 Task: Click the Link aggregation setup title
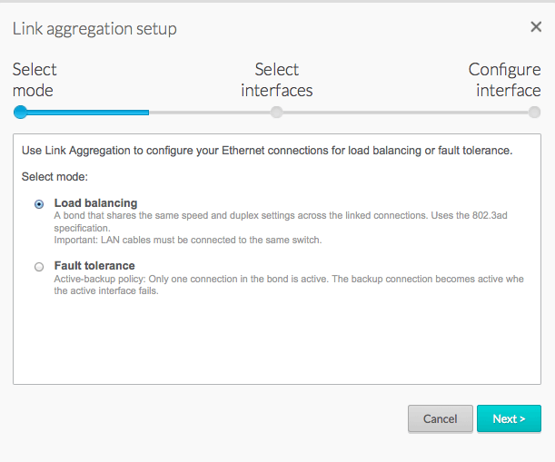coord(94,28)
